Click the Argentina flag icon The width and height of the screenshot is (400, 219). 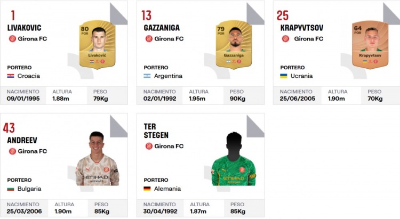pyautogui.click(x=147, y=76)
